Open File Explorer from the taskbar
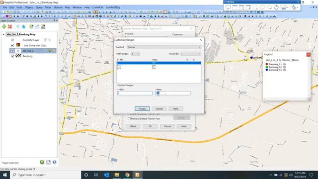The image size is (318, 179). [117, 175]
